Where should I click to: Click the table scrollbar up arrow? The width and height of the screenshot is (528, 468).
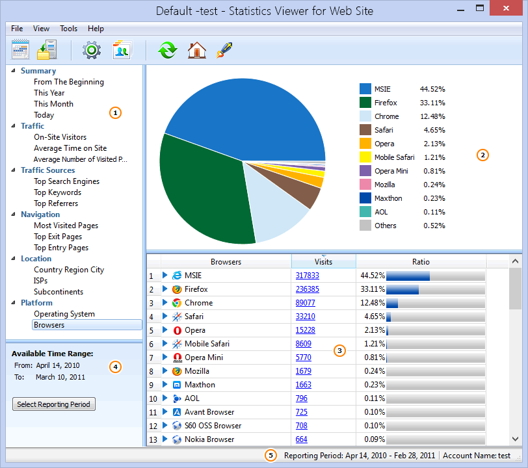click(x=515, y=261)
